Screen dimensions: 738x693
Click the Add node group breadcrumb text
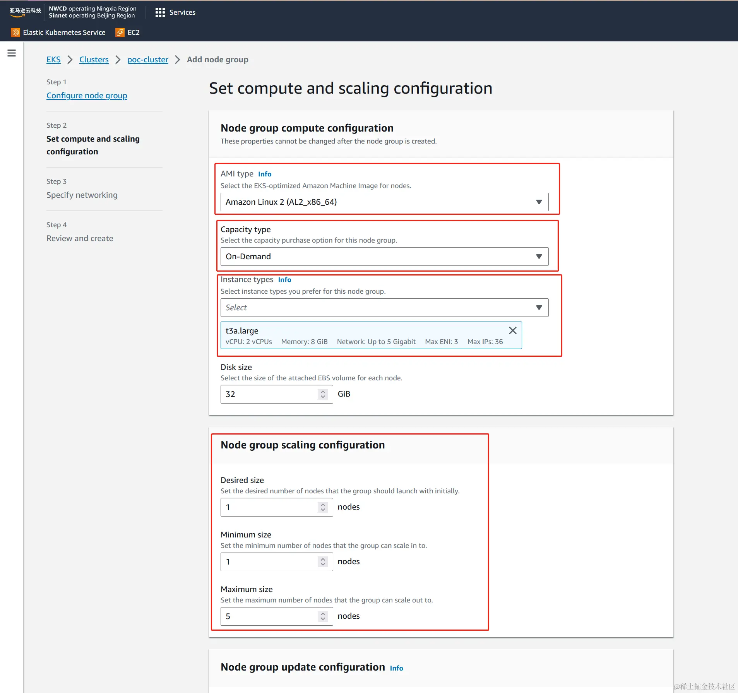tap(217, 60)
